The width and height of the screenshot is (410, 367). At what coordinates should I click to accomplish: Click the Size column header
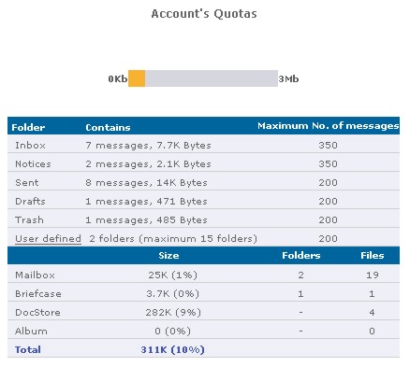[168, 256]
